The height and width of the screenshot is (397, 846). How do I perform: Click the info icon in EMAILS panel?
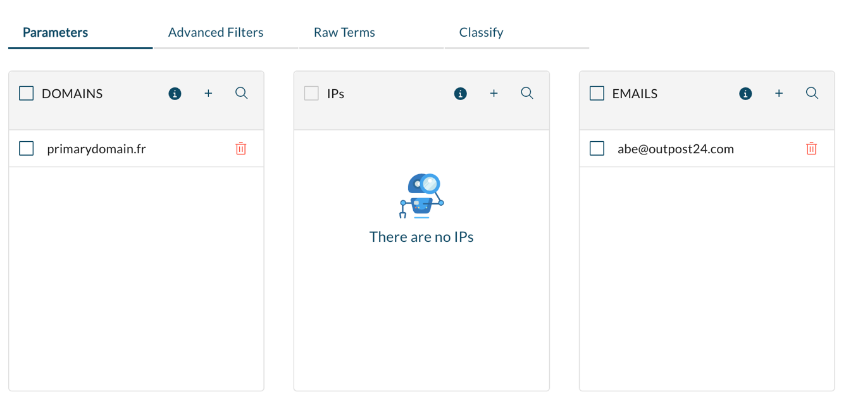[745, 94]
